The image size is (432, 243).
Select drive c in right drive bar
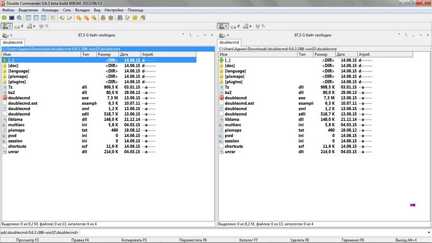point(223,26)
